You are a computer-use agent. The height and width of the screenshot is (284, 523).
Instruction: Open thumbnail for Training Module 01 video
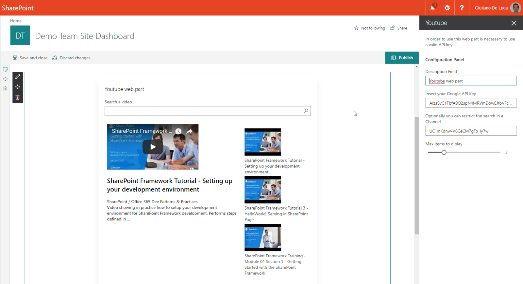263,237
